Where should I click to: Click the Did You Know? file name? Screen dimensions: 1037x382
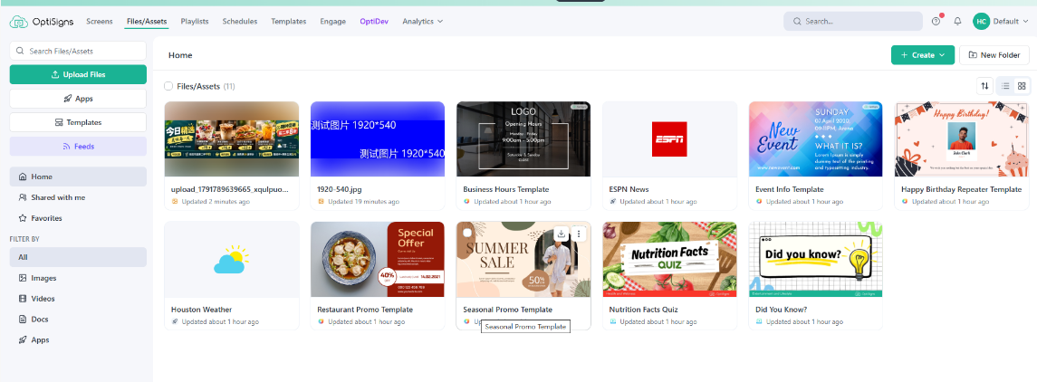pyautogui.click(x=781, y=310)
